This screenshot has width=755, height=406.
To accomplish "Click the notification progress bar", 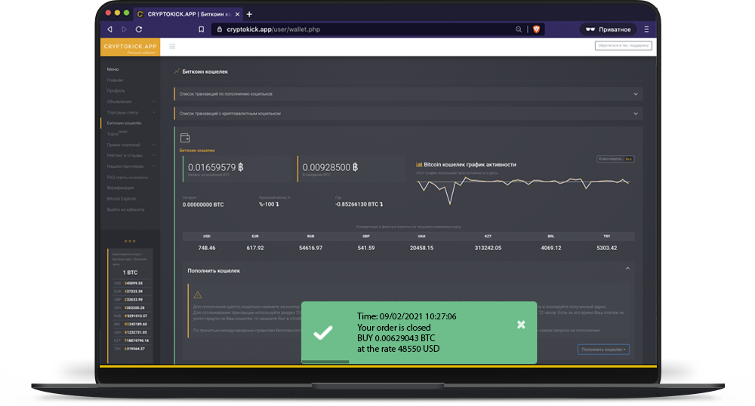I will (325, 362).
